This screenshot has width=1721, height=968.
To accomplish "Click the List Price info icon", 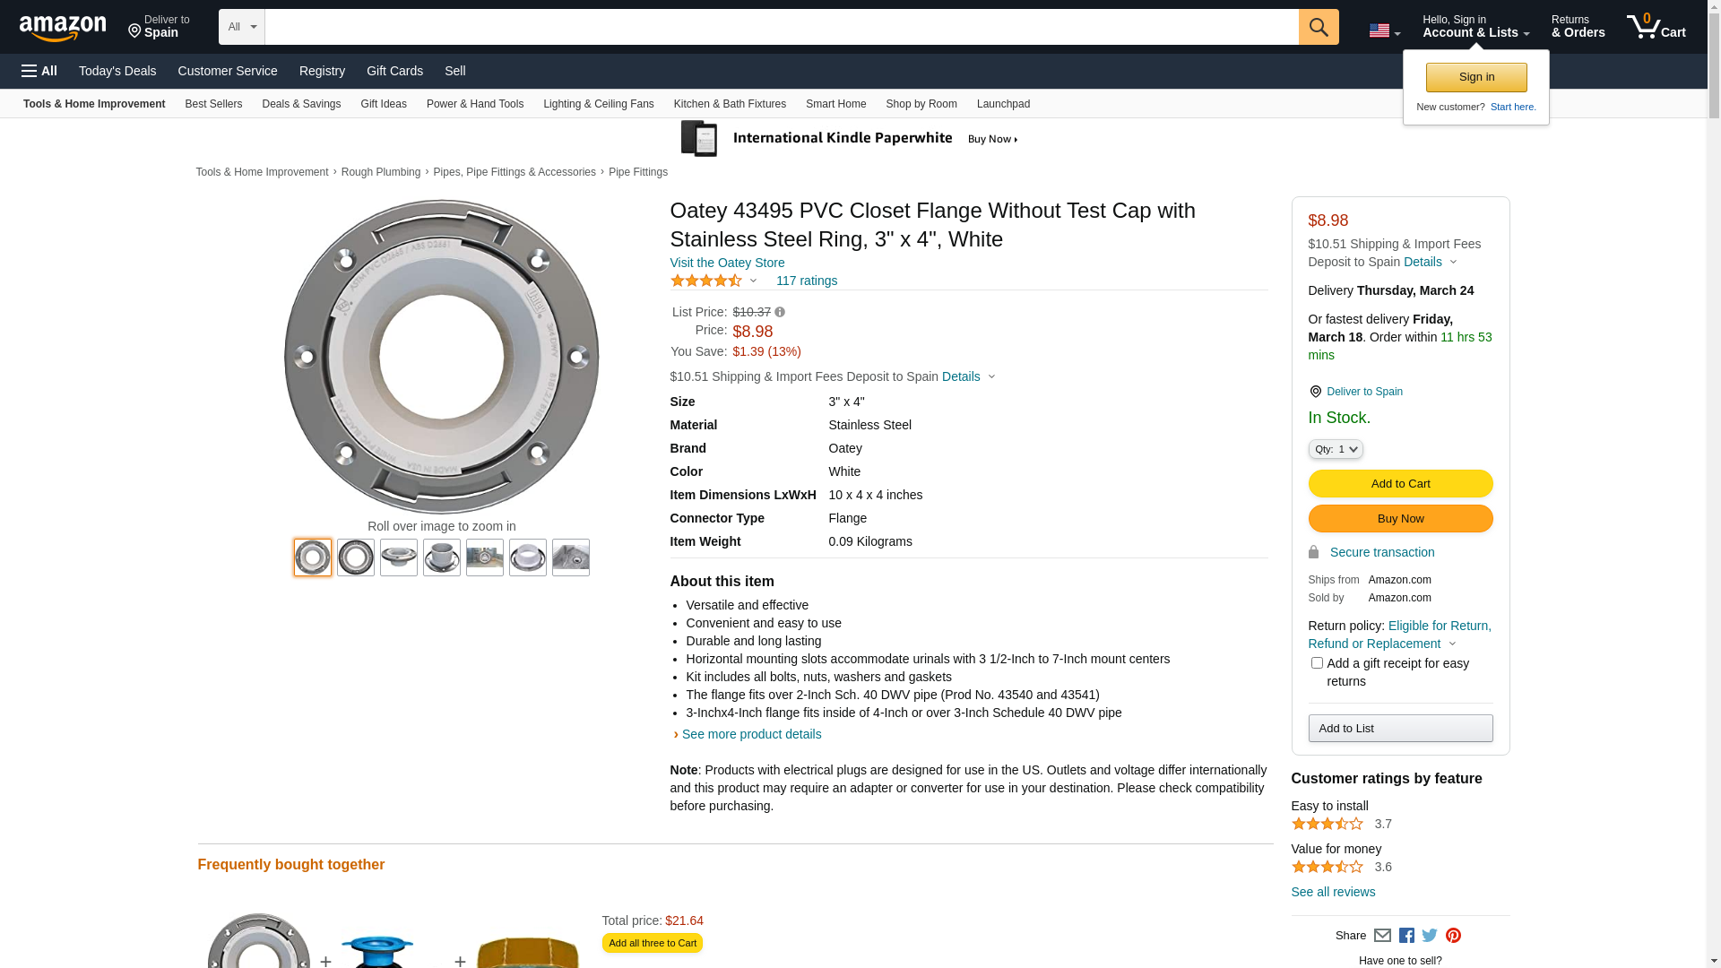I will [780, 313].
